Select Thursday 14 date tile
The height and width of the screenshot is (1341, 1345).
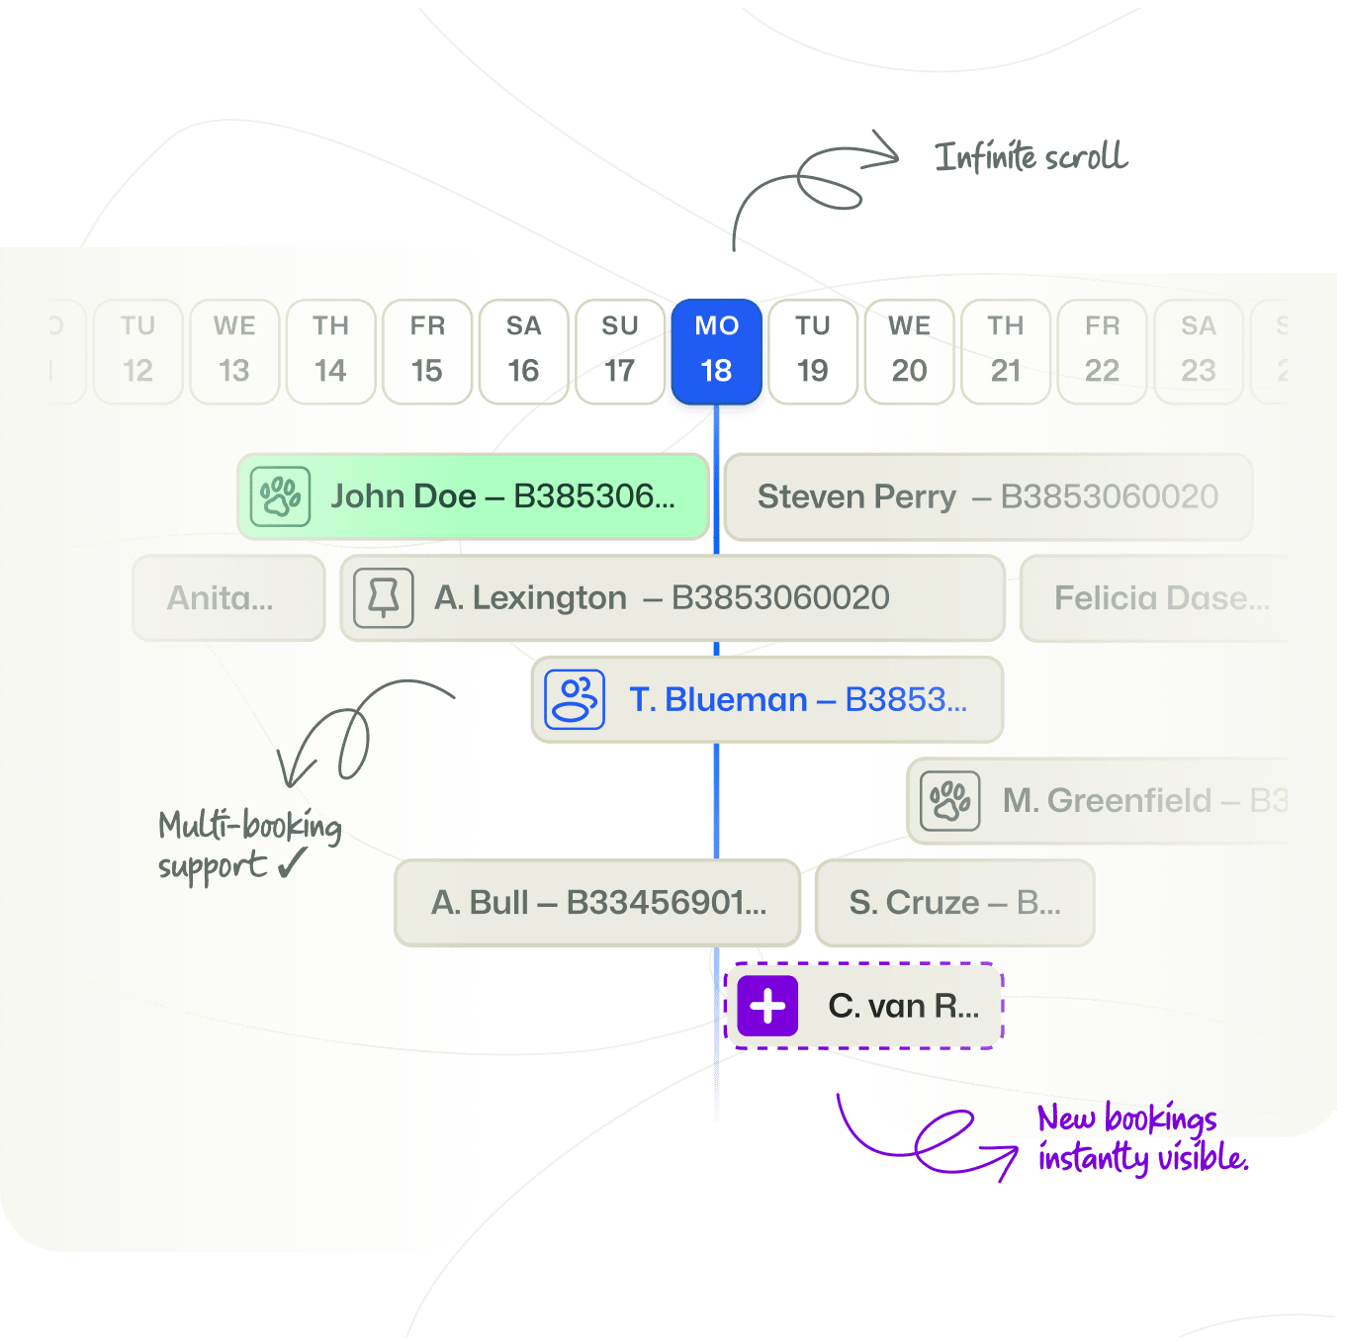coord(331,351)
